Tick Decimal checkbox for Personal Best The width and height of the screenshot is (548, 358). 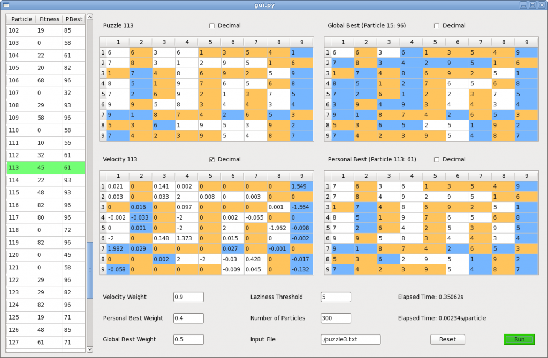(x=437, y=159)
